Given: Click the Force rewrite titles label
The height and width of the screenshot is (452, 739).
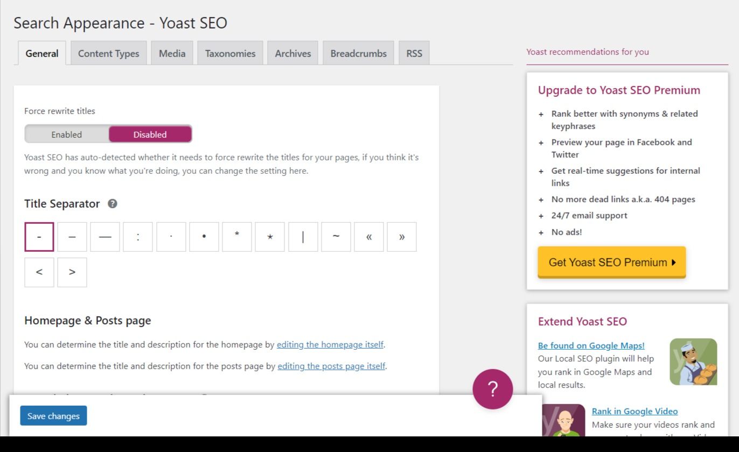Looking at the screenshot, I should 60,111.
